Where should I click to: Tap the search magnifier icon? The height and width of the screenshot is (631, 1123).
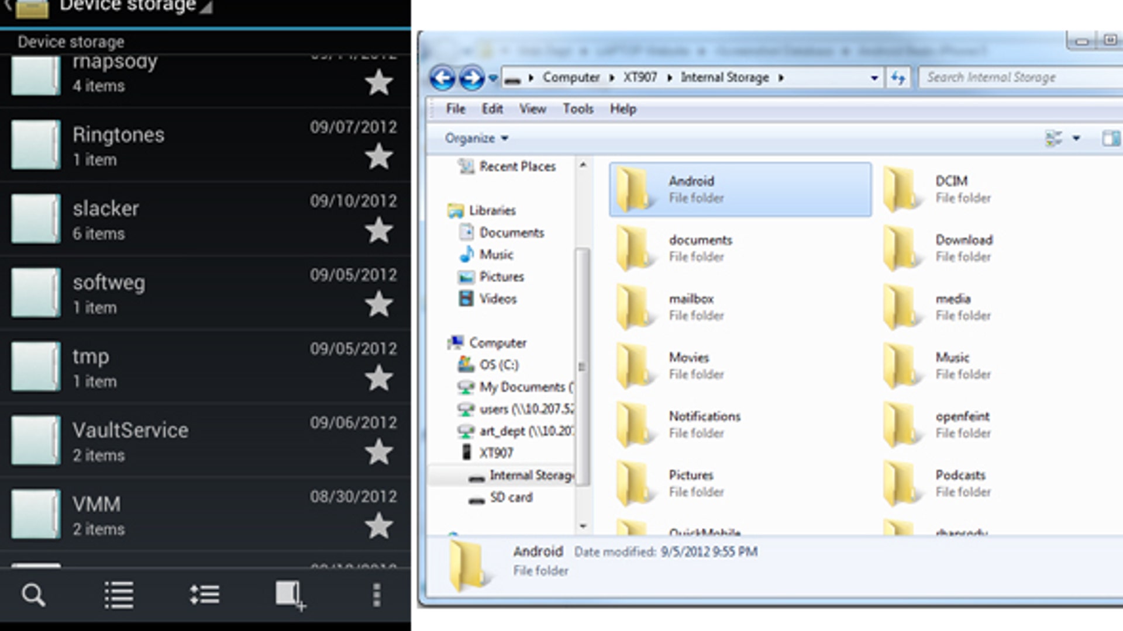click(33, 595)
